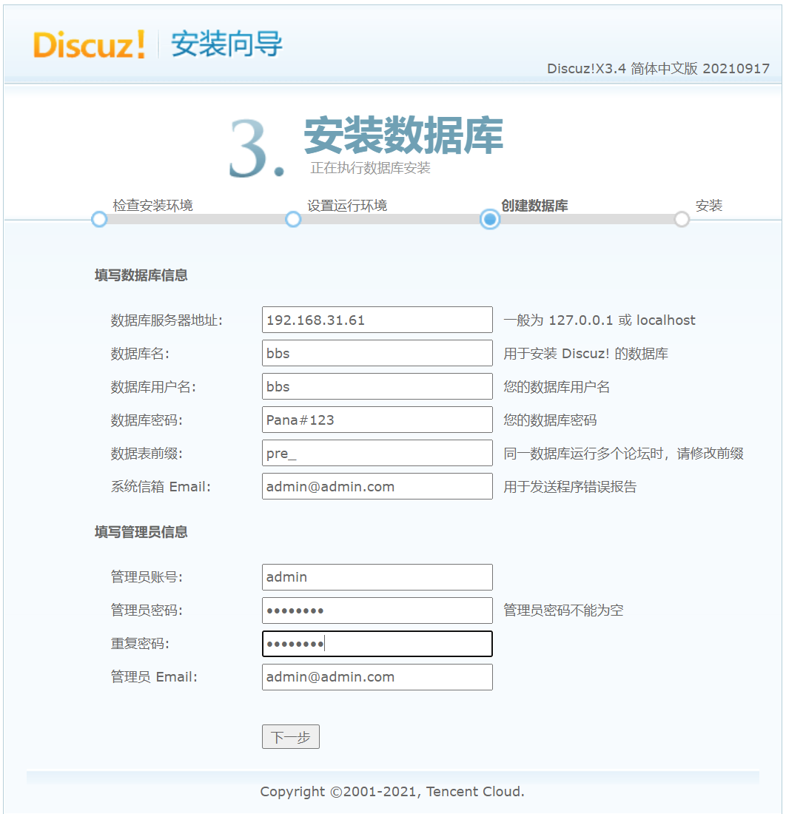This screenshot has height=814, width=786.
Task: Click the 检查安装环境 step marker
Action: click(99, 220)
